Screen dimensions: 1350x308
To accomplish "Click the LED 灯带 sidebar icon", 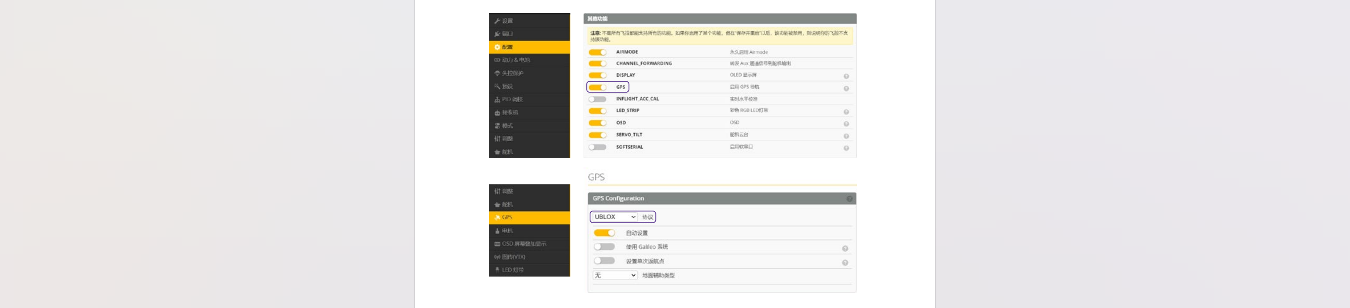I will tap(497, 270).
